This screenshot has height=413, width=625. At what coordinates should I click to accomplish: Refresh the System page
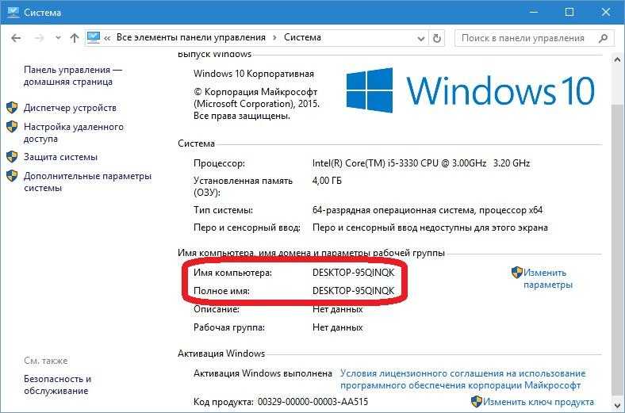[x=437, y=38]
